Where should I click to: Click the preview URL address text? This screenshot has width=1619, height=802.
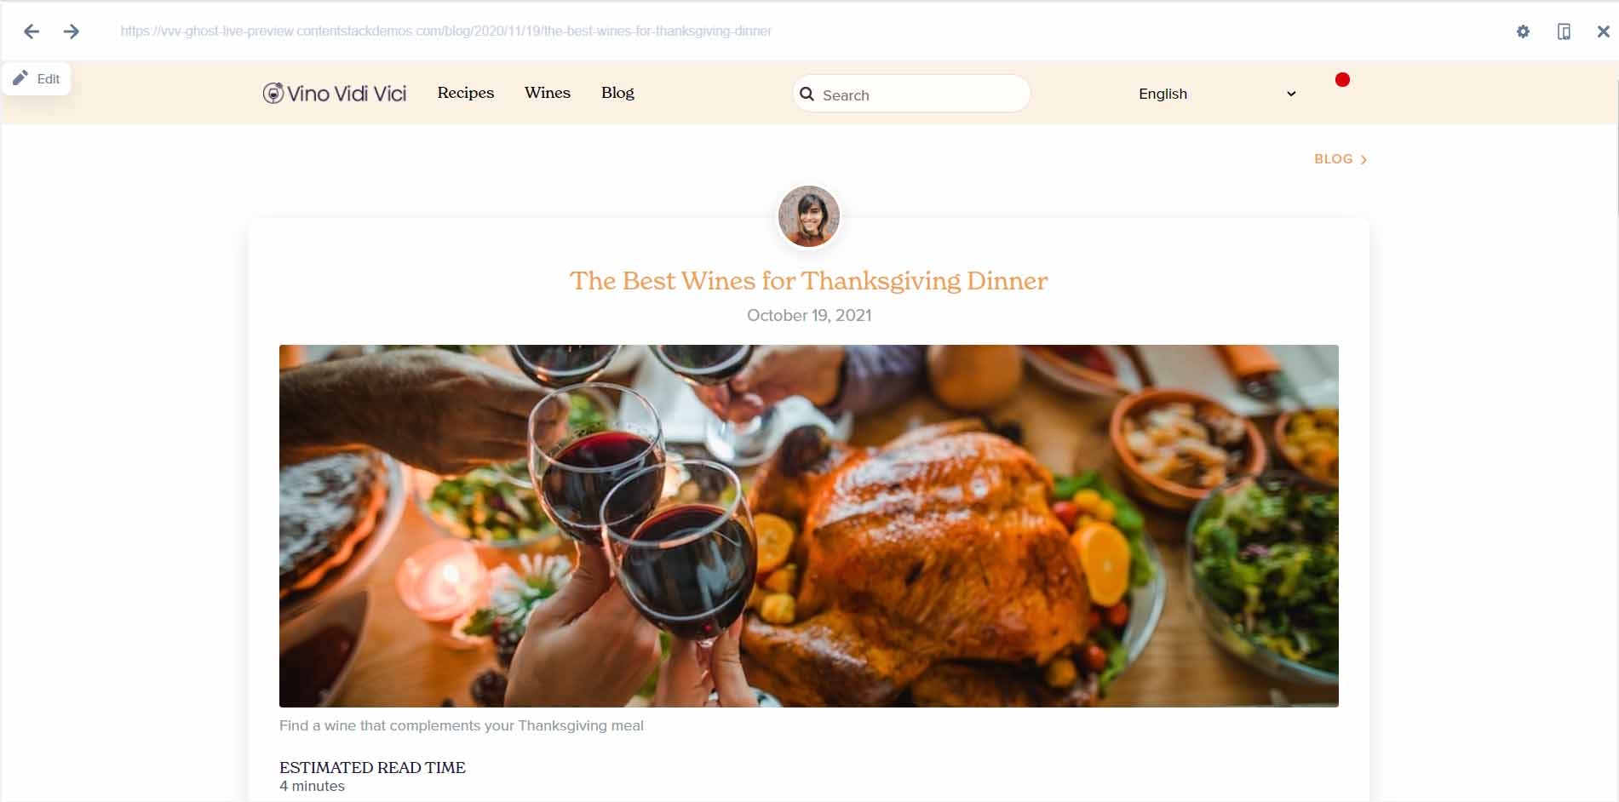point(446,32)
